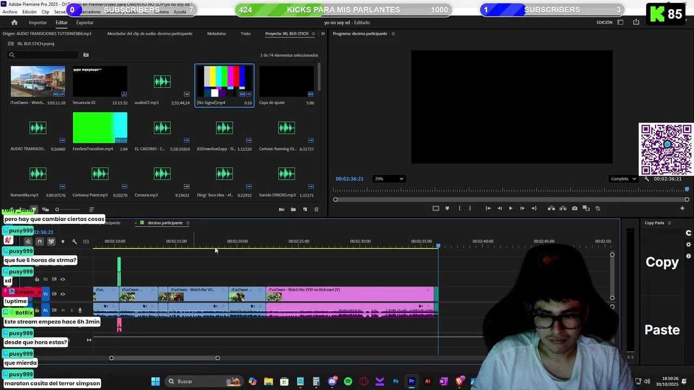Delete selected item with trash icon
694x390 pixels.
point(317,210)
